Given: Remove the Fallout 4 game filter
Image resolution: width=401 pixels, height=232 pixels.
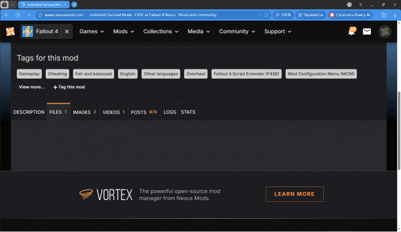Looking at the screenshot, I should (x=67, y=31).
